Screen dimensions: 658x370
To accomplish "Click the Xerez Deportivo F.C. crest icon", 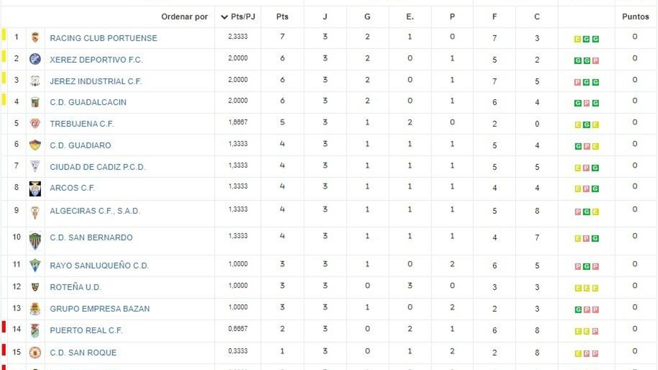I will pos(35,59).
